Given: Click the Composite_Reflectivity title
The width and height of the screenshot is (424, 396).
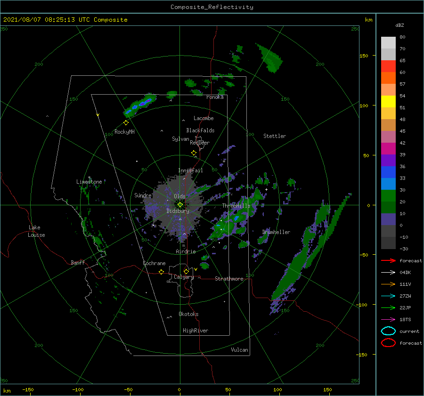Looking at the screenshot, I should [x=212, y=7].
